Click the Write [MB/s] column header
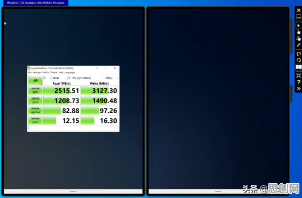 99,83
